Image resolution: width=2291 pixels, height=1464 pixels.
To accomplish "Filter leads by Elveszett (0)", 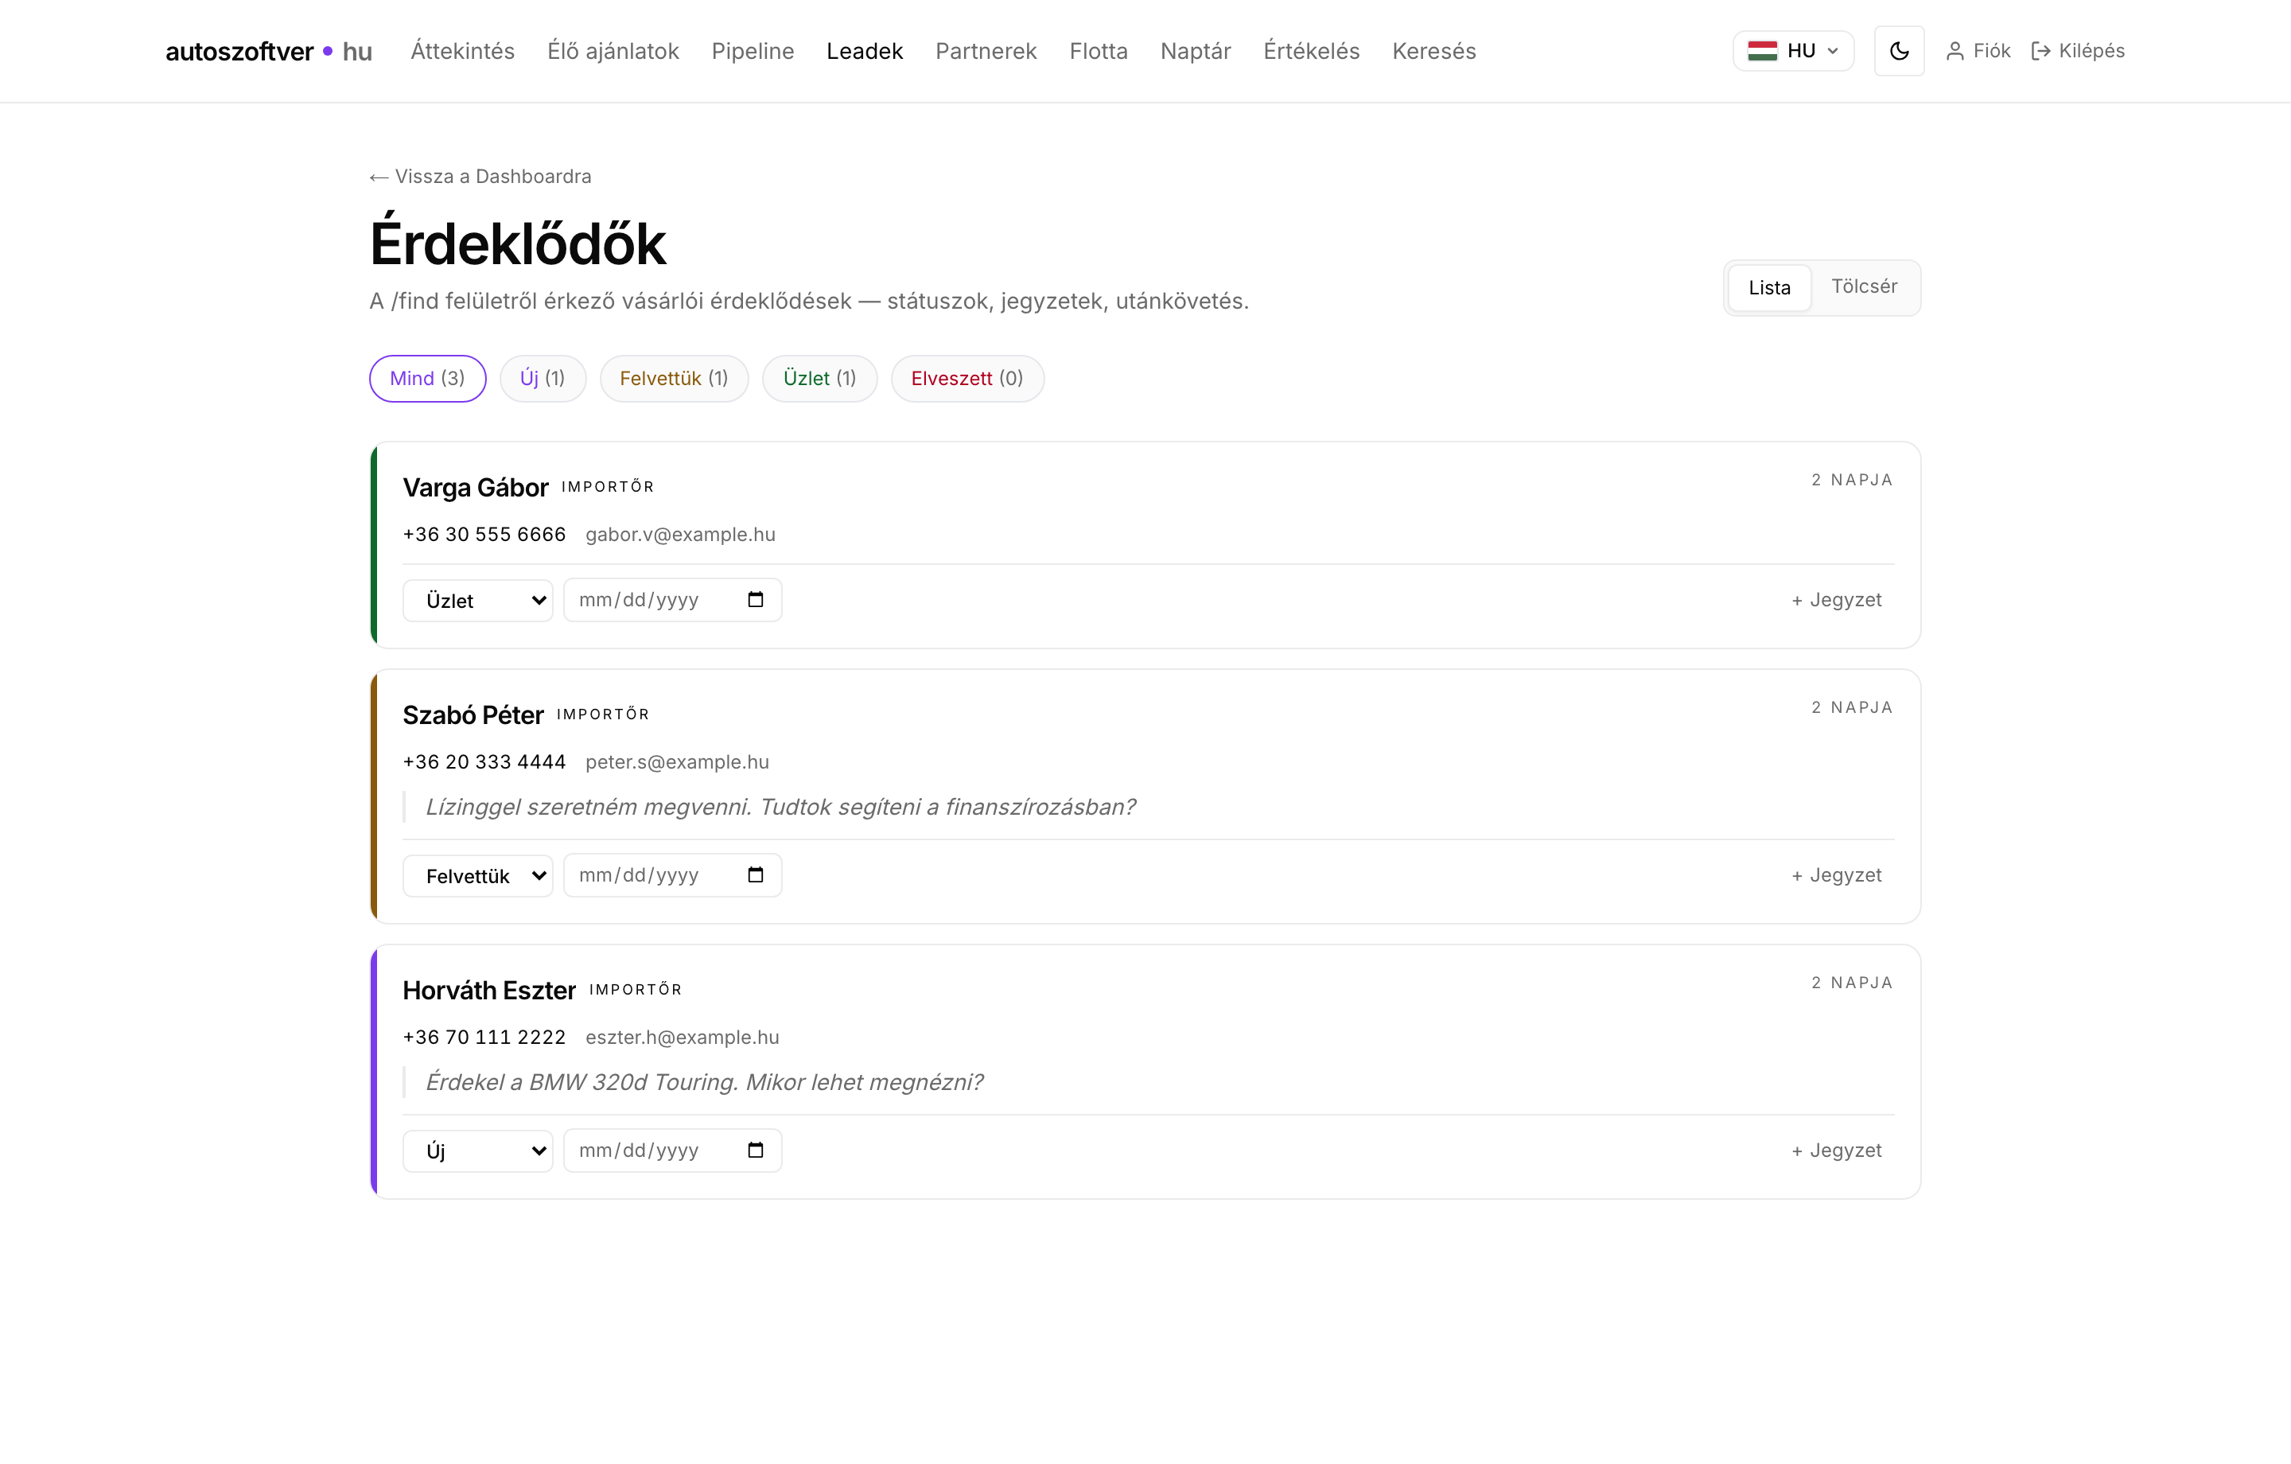I will click(x=967, y=379).
